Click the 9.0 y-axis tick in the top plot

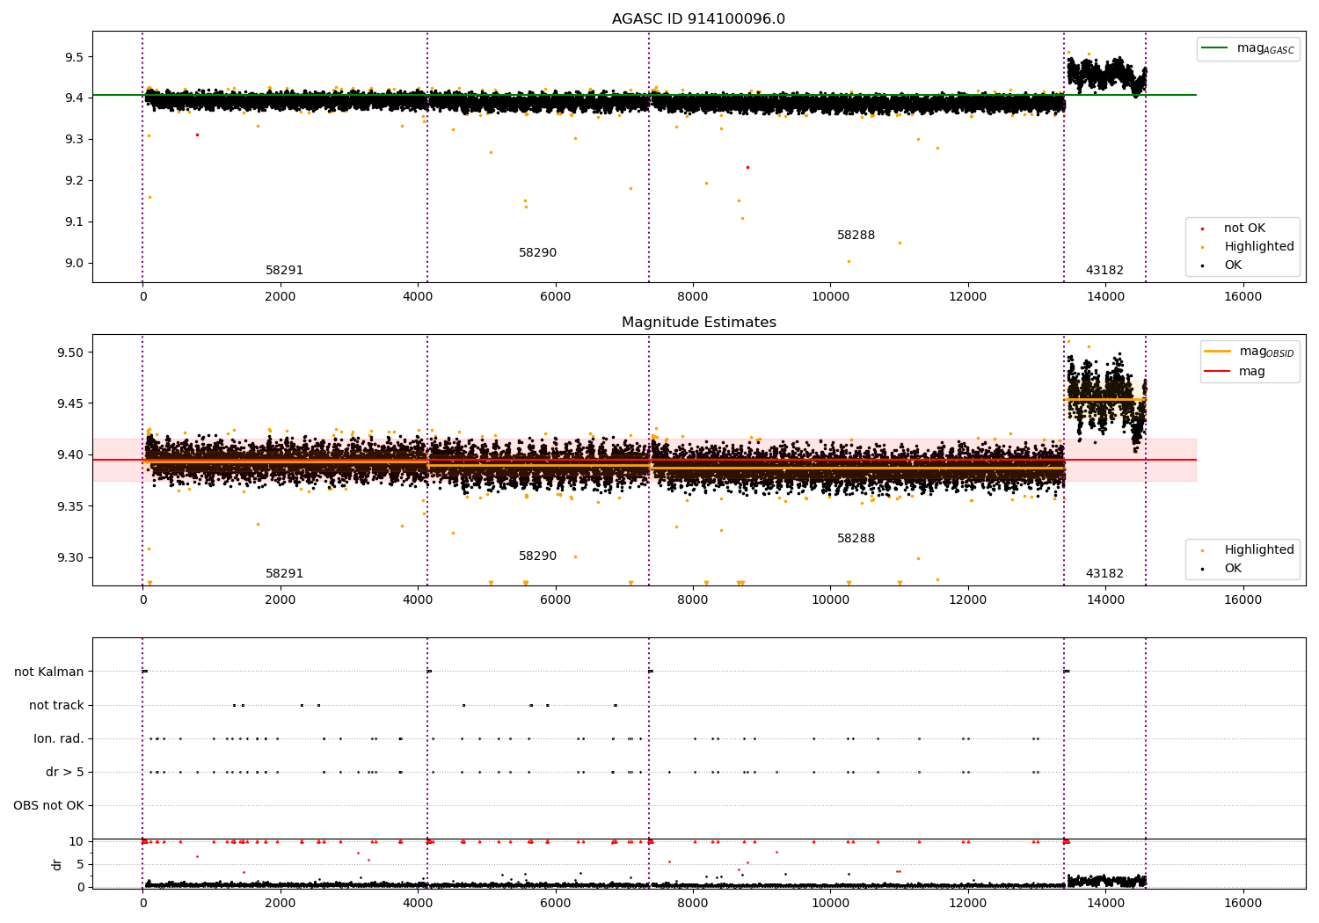coord(74,264)
